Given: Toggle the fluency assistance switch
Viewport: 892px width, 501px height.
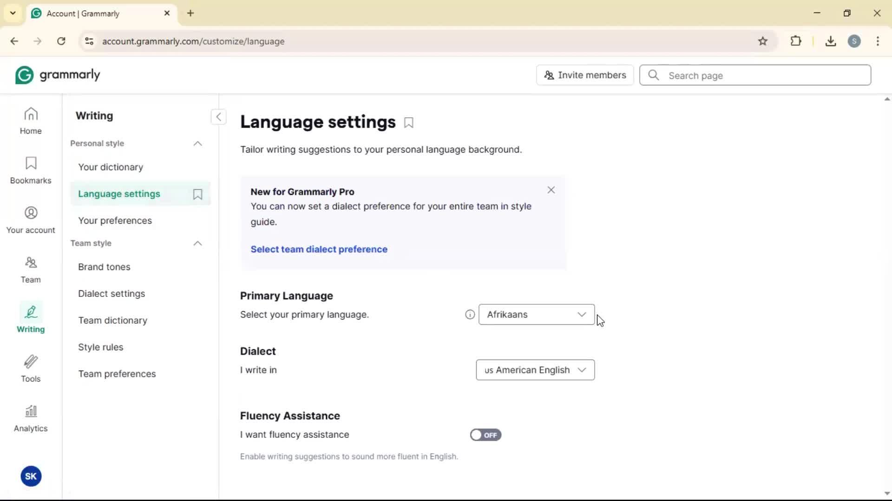Looking at the screenshot, I should point(485,435).
